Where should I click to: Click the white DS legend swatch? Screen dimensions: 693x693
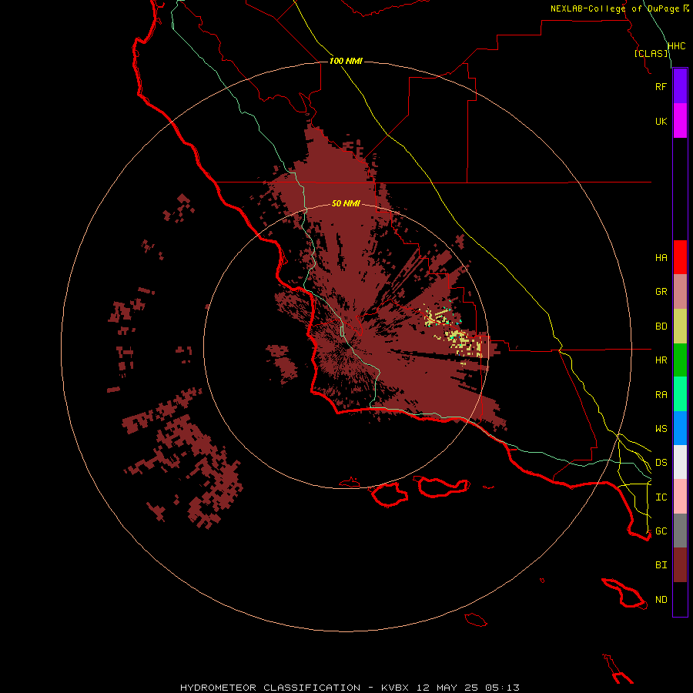680,462
